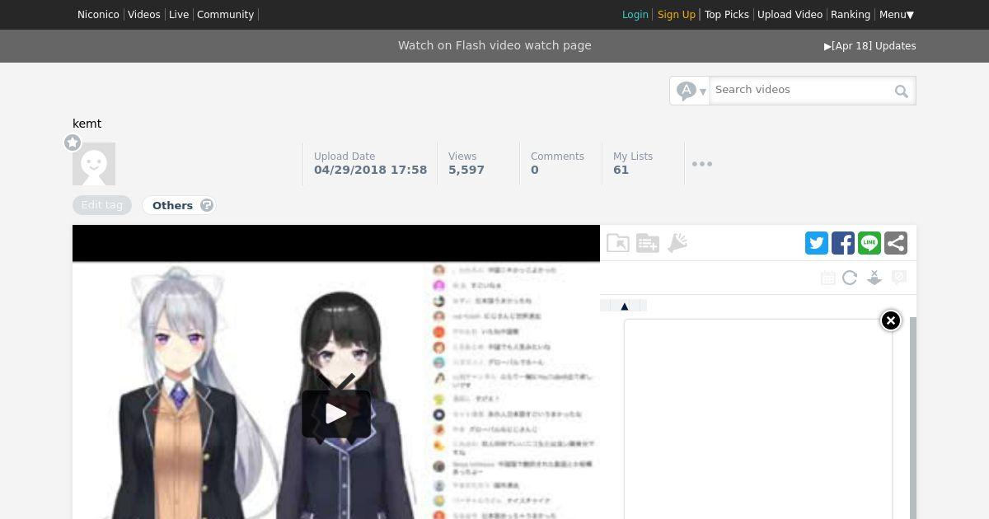Open the Others tag

tap(172, 205)
